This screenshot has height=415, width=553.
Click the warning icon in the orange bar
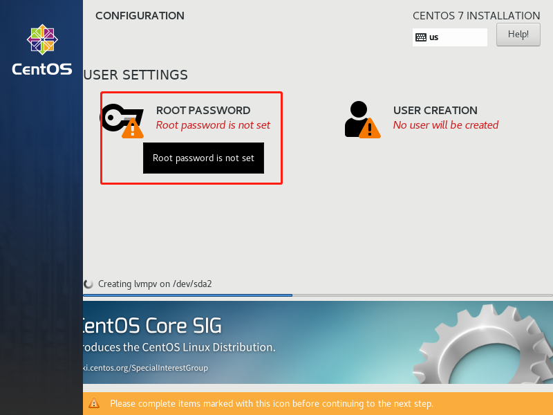94,403
